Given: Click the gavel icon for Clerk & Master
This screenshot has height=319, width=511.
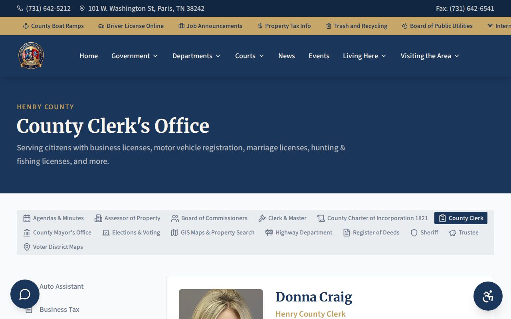Looking at the screenshot, I should [x=262, y=218].
